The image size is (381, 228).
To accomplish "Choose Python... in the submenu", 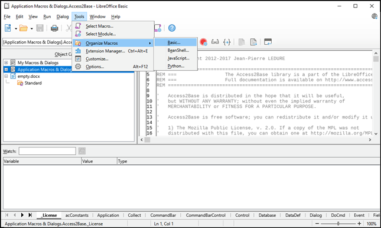I will [175, 65].
